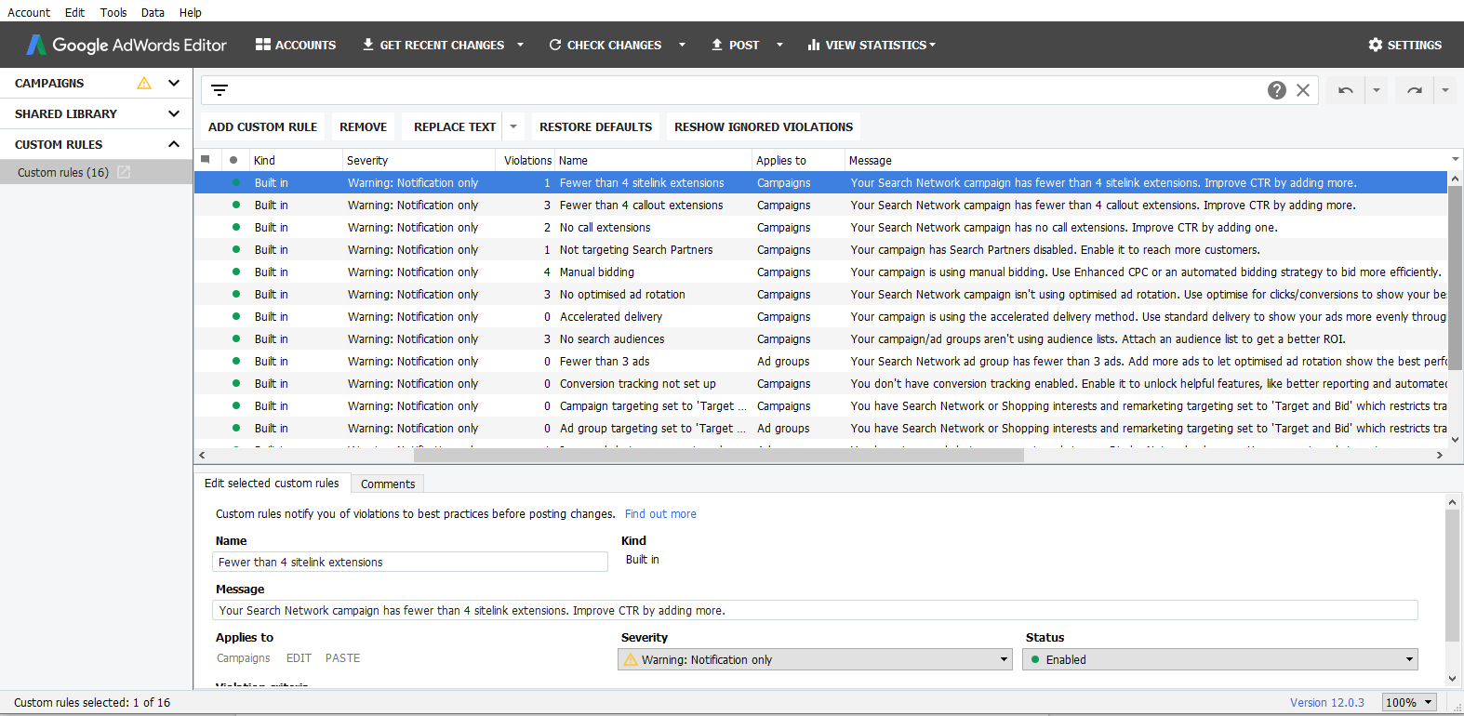Open the column chooser arrow at table right
Screen dimensions: 1464x716
[x=1455, y=159]
